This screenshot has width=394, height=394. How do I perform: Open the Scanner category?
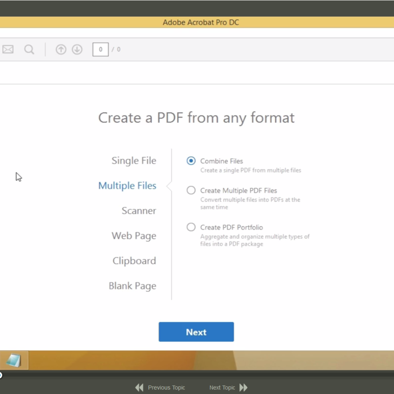139,211
